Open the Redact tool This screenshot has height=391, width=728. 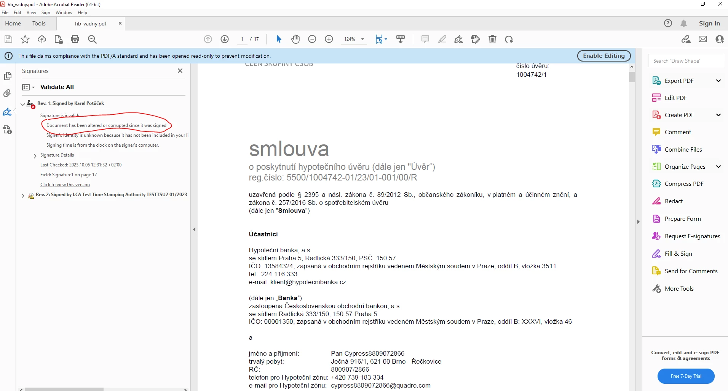(674, 201)
